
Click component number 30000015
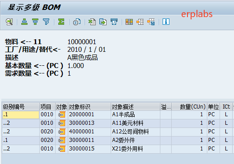(82, 149)
